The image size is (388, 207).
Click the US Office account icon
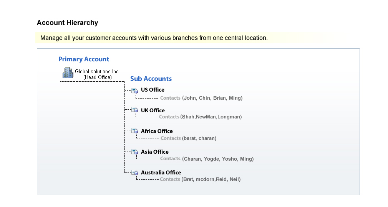134,90
